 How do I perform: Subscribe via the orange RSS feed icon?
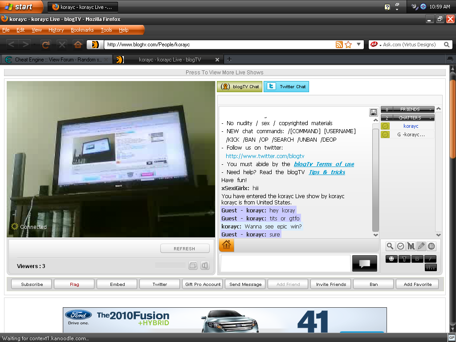(339, 45)
